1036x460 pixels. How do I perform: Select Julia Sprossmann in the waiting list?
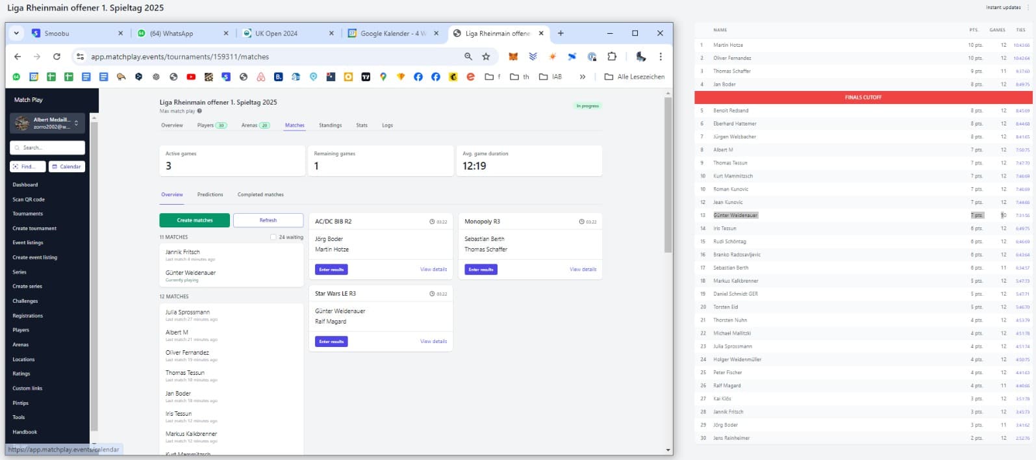pos(188,312)
